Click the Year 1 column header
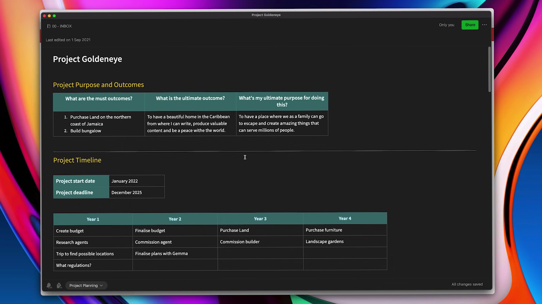Screen dimensions: 542x304 click(x=93, y=219)
